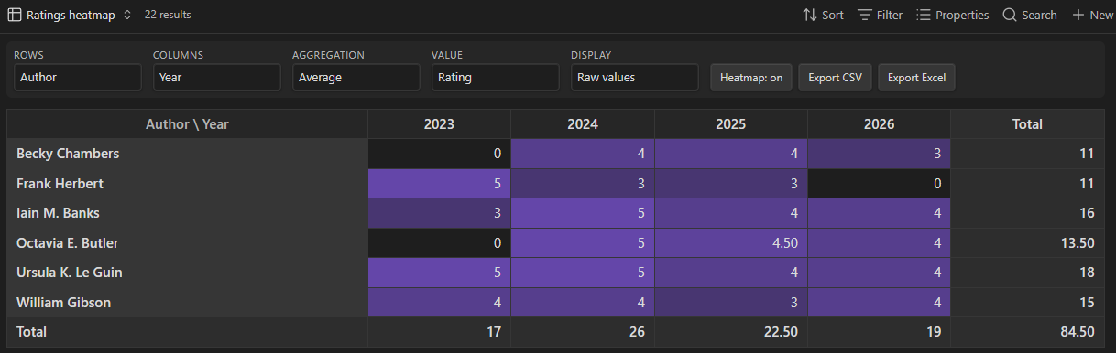Screen dimensions: 1116x353
Task: Select the Becky Chambers row label
Action: (x=188, y=154)
